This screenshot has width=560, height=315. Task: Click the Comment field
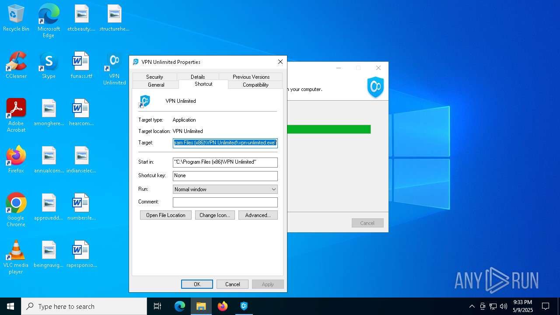tap(225, 202)
